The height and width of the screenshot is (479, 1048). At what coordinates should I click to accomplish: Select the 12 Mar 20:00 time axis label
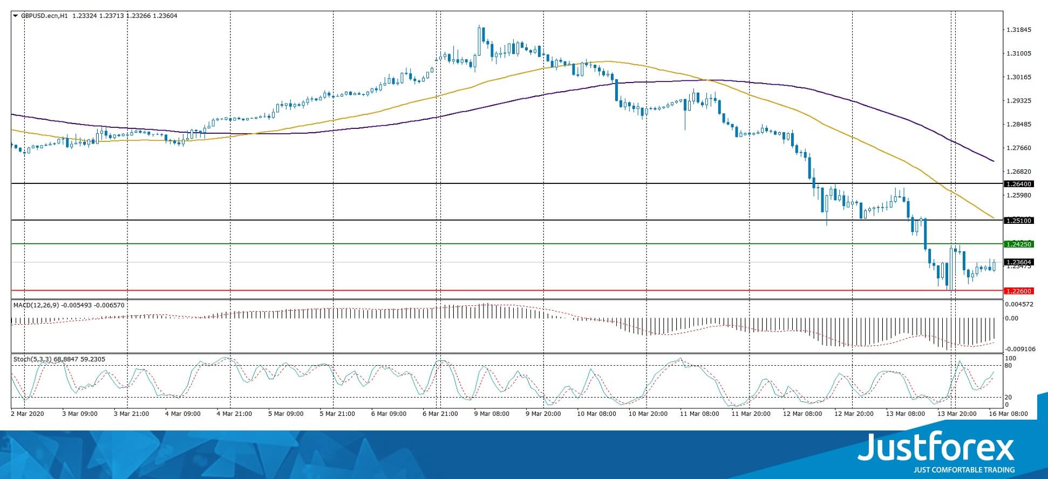(x=854, y=414)
